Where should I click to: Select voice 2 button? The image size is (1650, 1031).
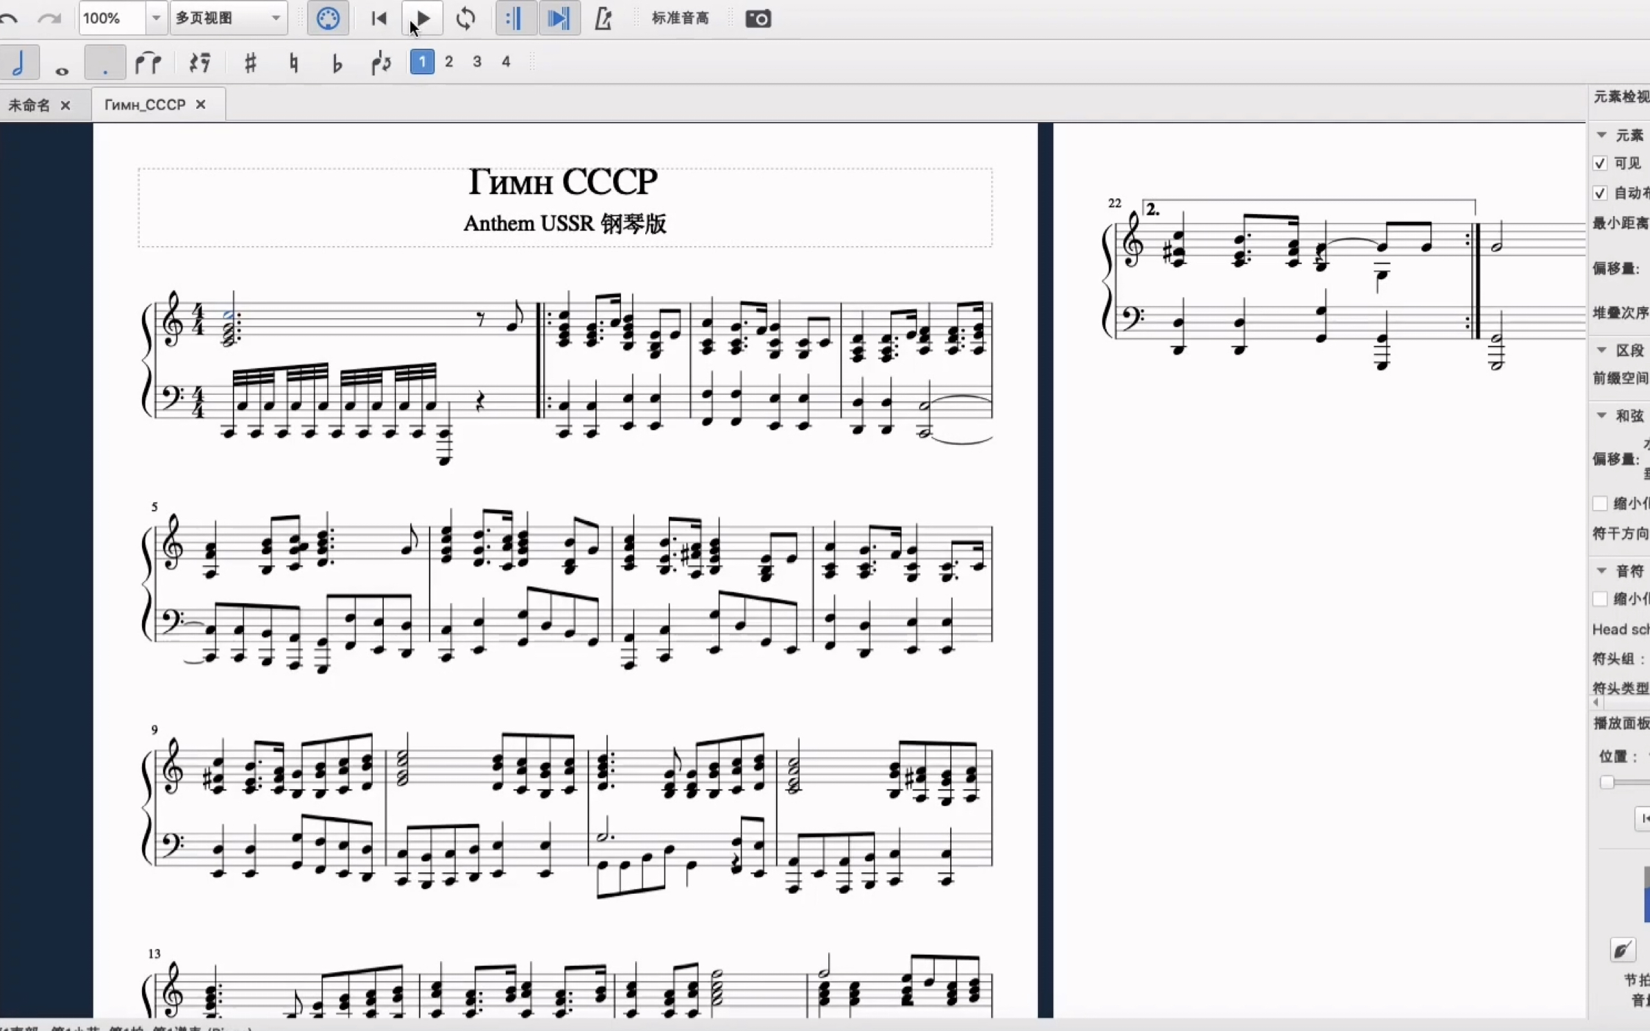[449, 62]
